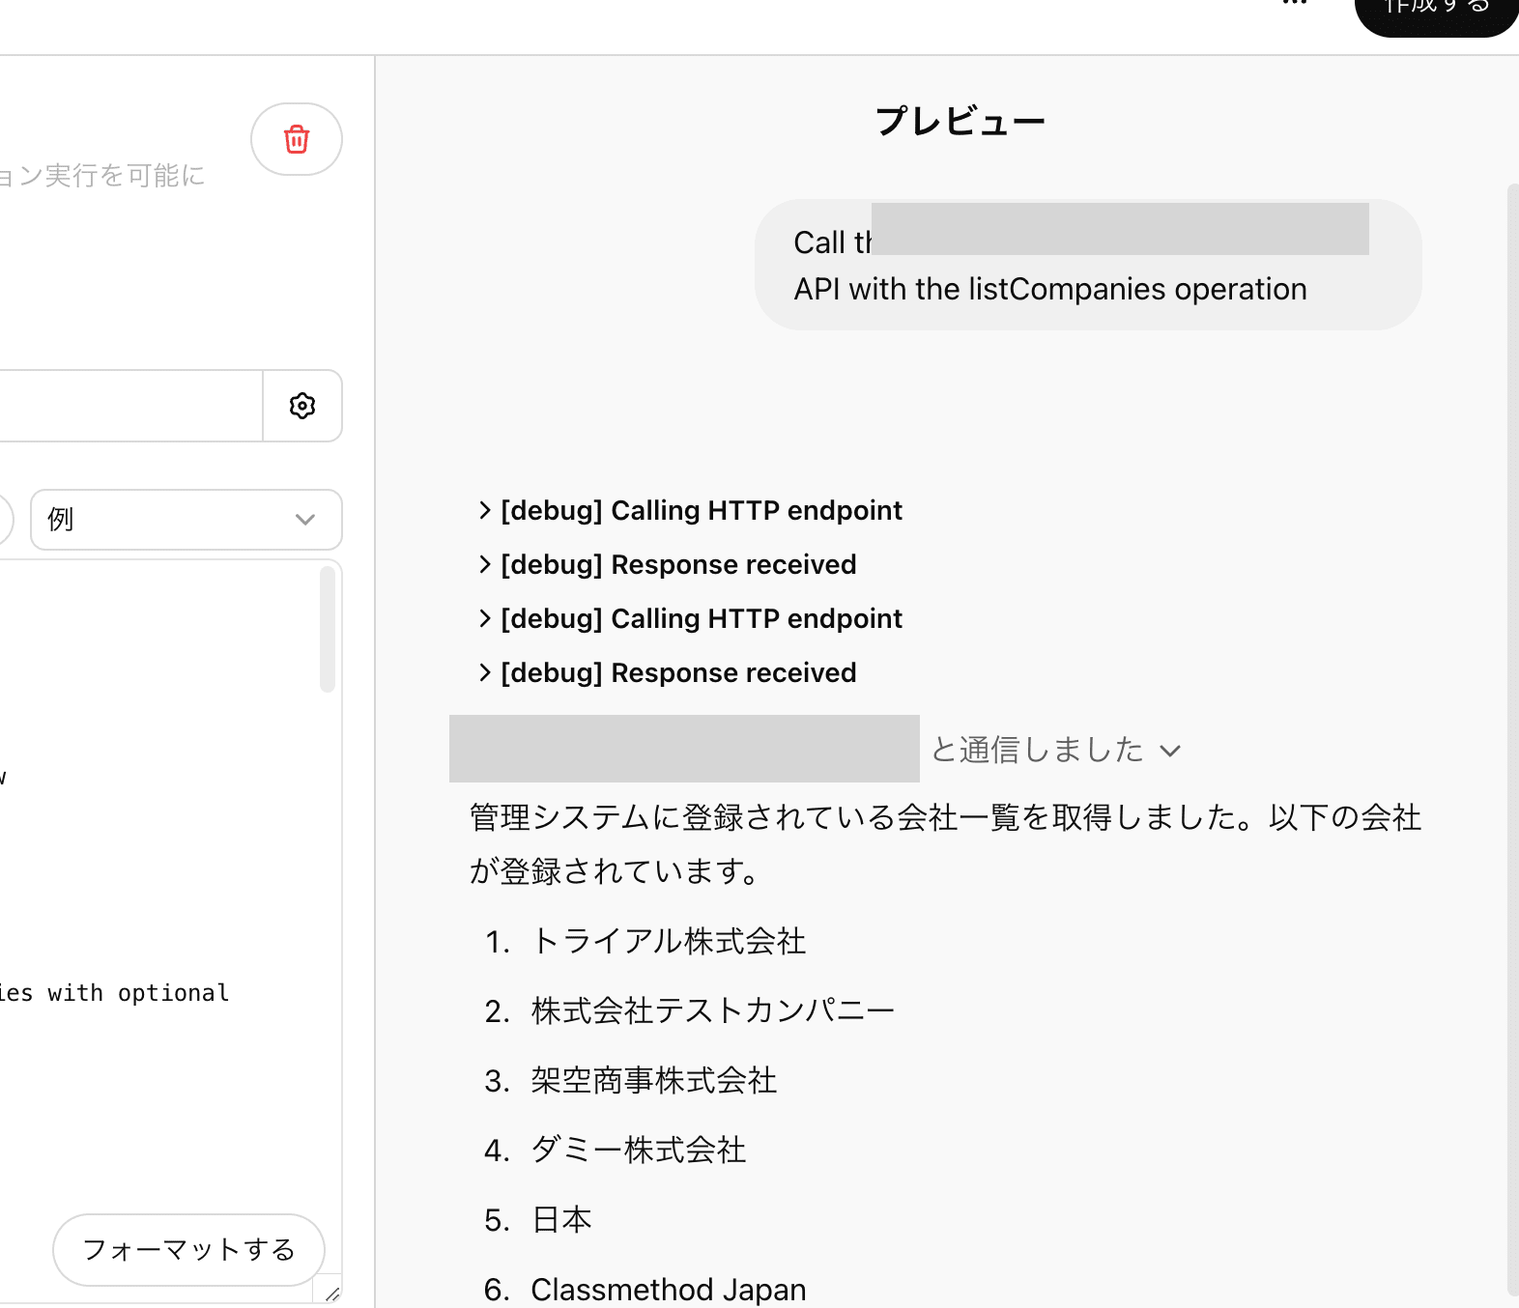Click the schema editor scrollbar thumb
The image size is (1519, 1308).
(x=328, y=629)
